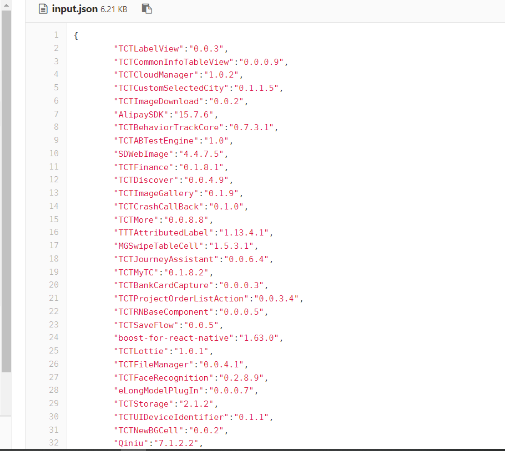Click the "TCTCustomSelectedCity" key
Viewport: 505px width, 451px height.
point(171,88)
